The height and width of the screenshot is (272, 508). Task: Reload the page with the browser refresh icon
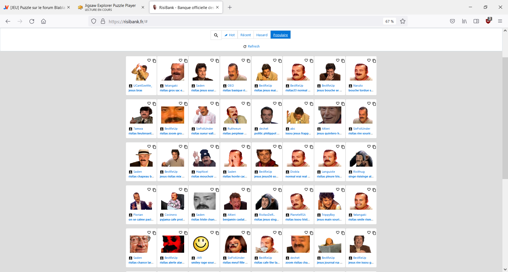[x=32, y=21]
